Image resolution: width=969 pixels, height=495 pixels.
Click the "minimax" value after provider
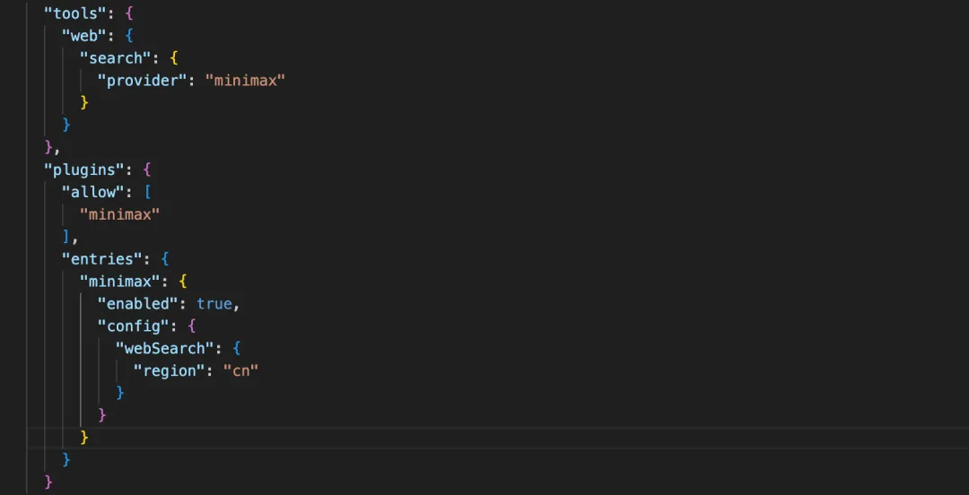245,81
